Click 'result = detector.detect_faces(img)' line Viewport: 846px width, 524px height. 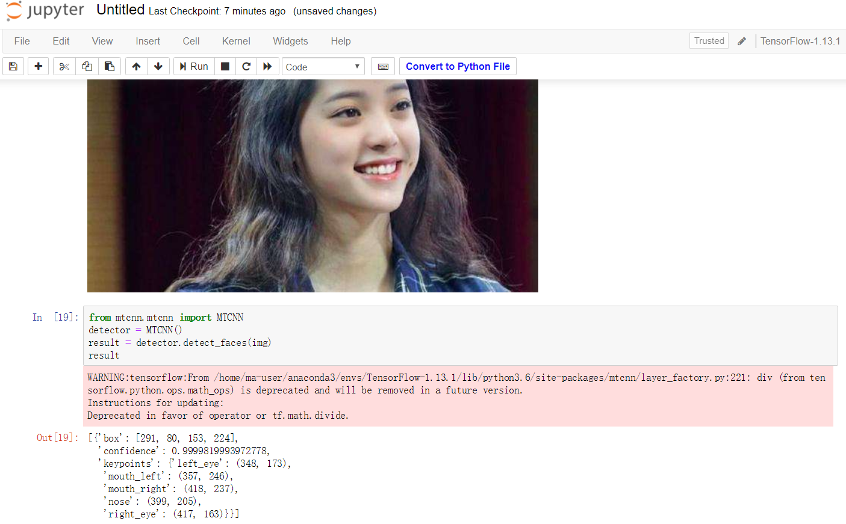click(180, 342)
